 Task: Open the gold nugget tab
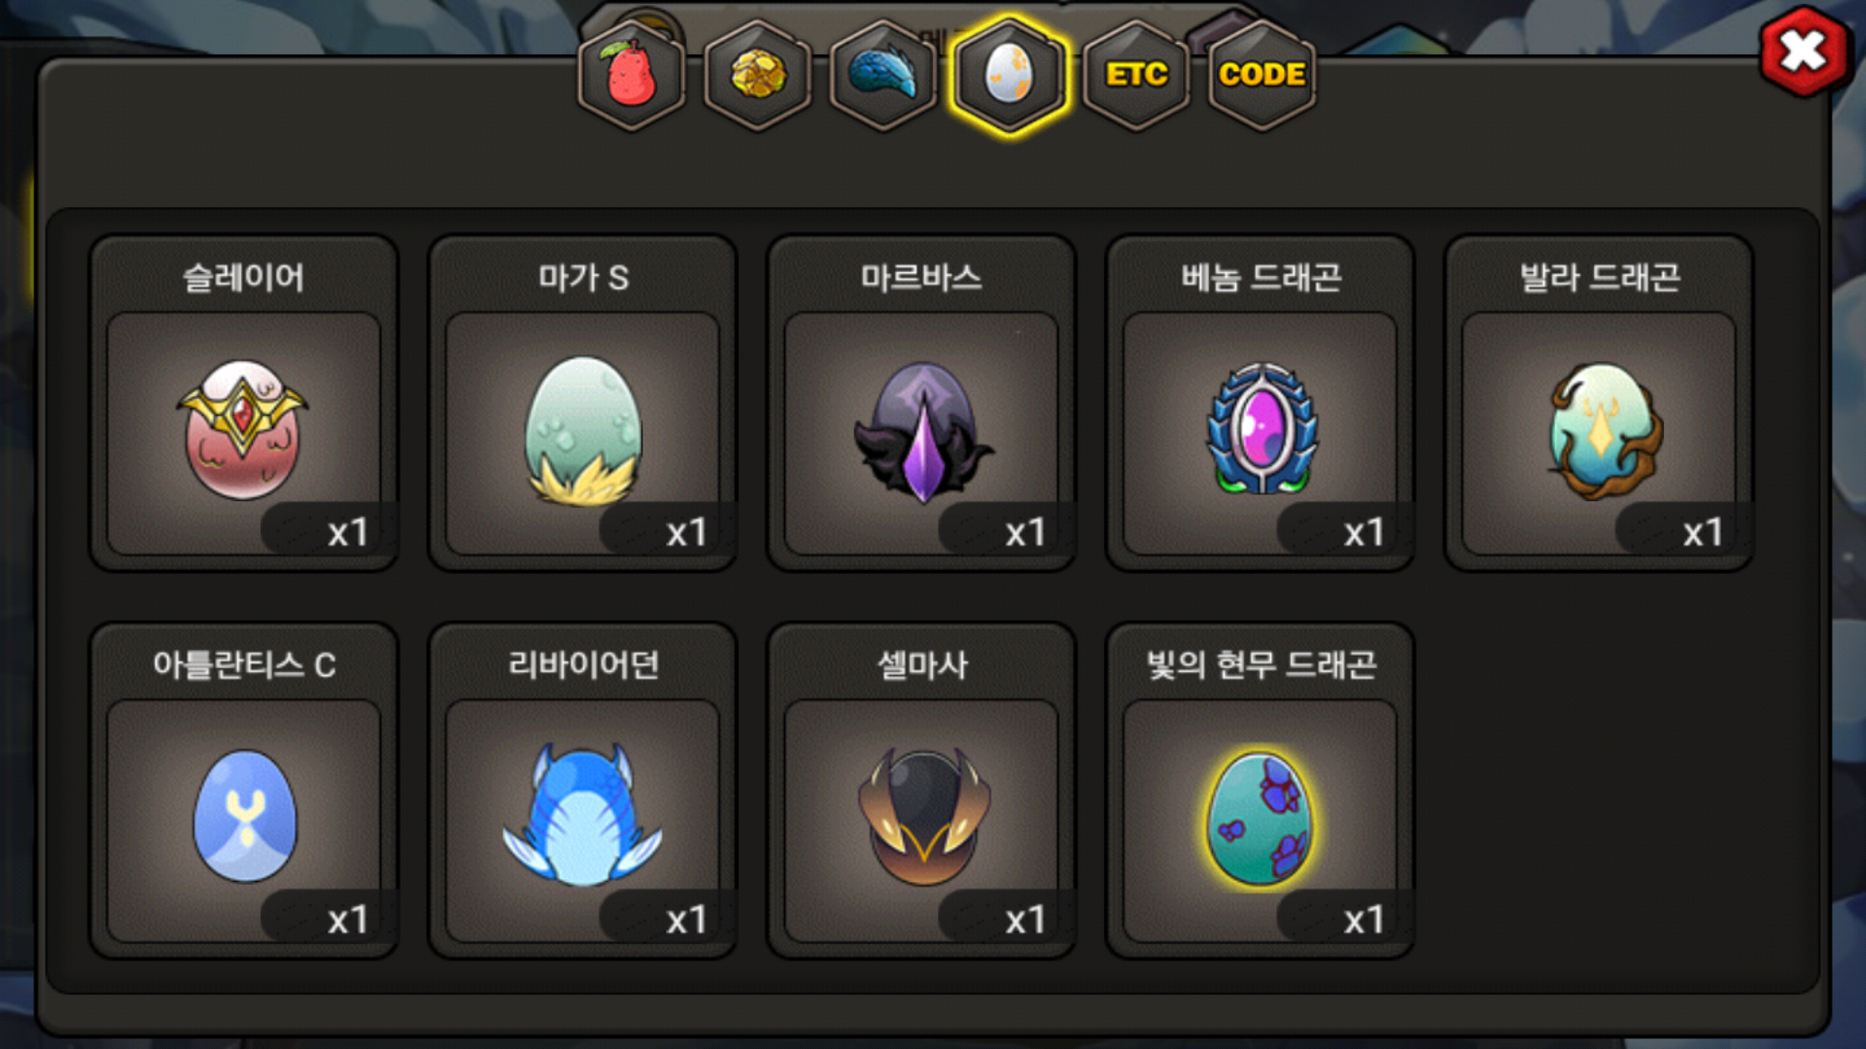pos(758,75)
